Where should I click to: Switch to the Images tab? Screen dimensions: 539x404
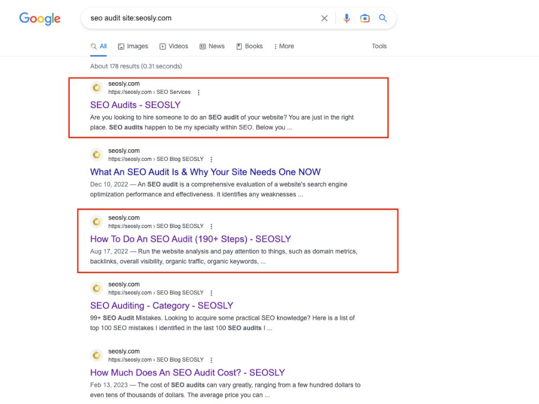[133, 46]
